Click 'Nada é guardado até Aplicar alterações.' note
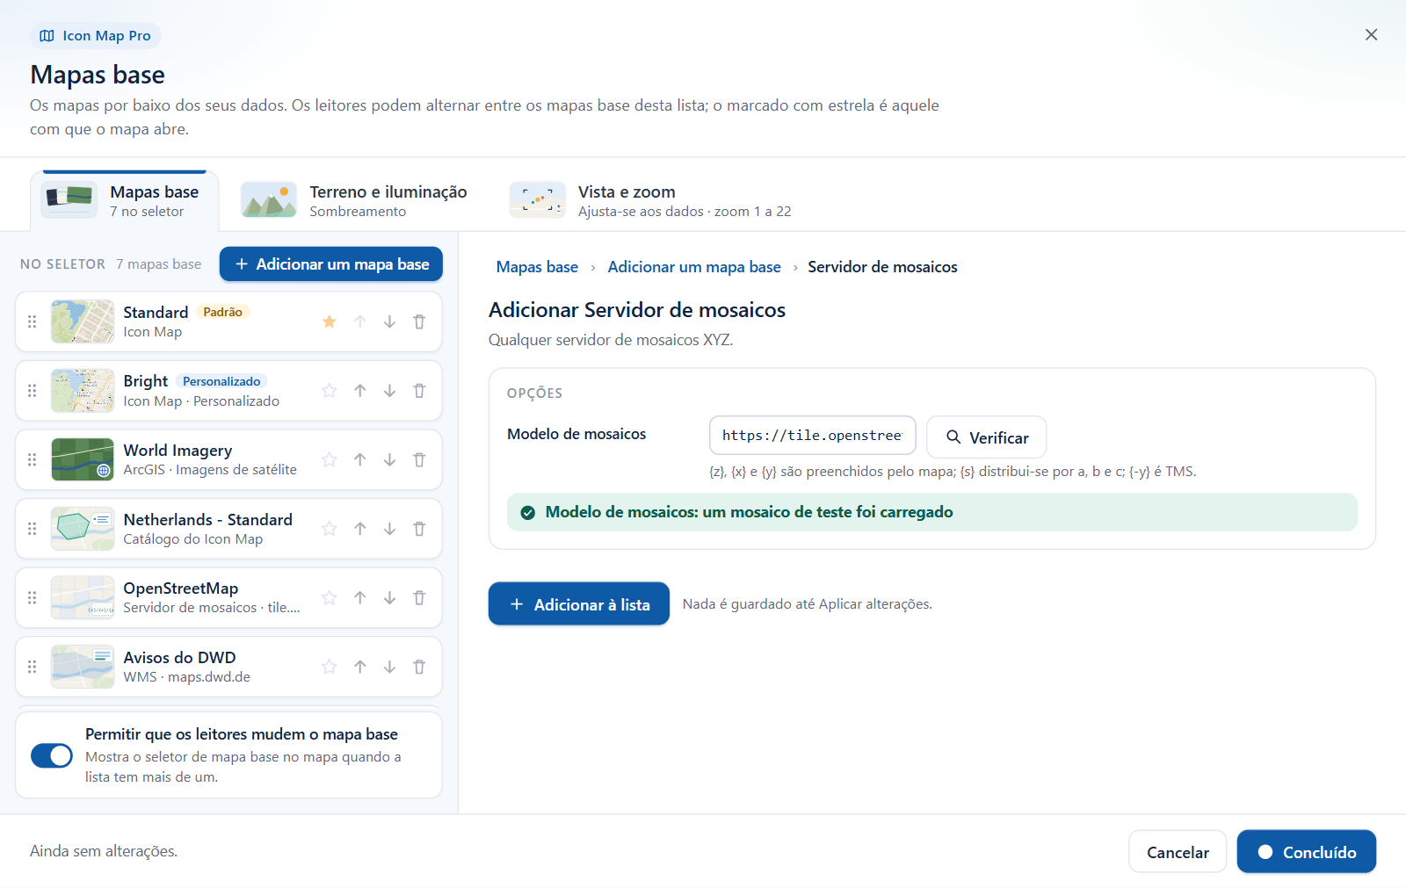The image size is (1406, 888). point(808,604)
